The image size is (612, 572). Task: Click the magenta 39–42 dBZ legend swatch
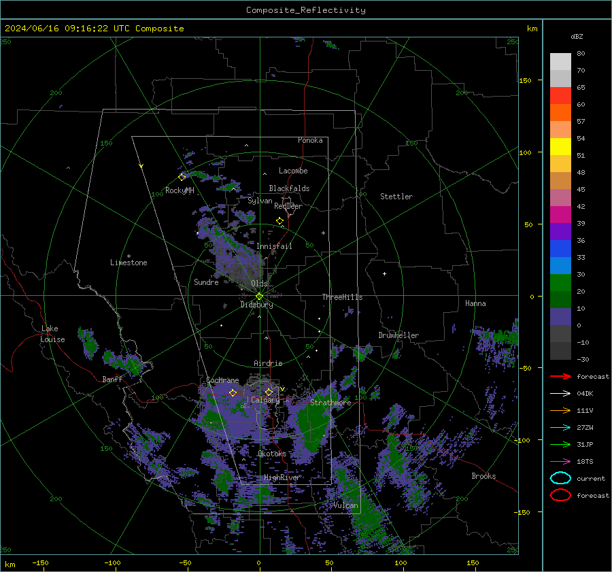coord(560,214)
